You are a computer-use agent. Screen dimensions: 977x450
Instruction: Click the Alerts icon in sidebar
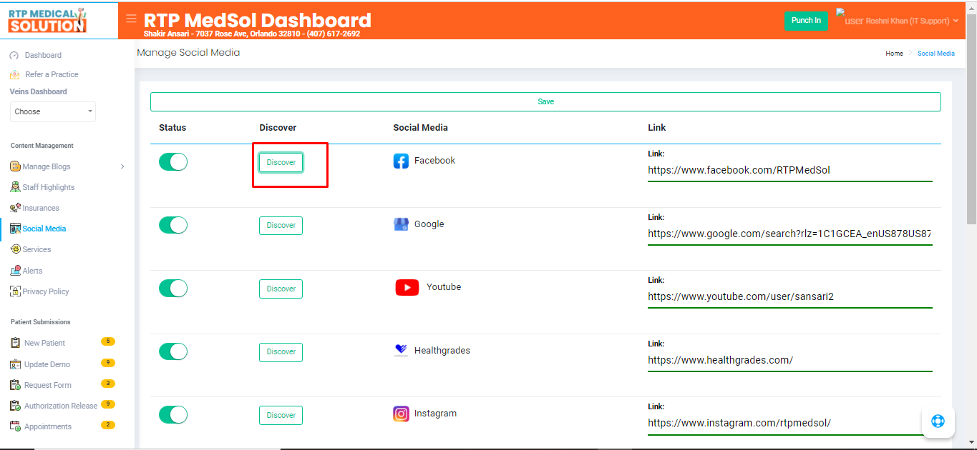(x=16, y=271)
